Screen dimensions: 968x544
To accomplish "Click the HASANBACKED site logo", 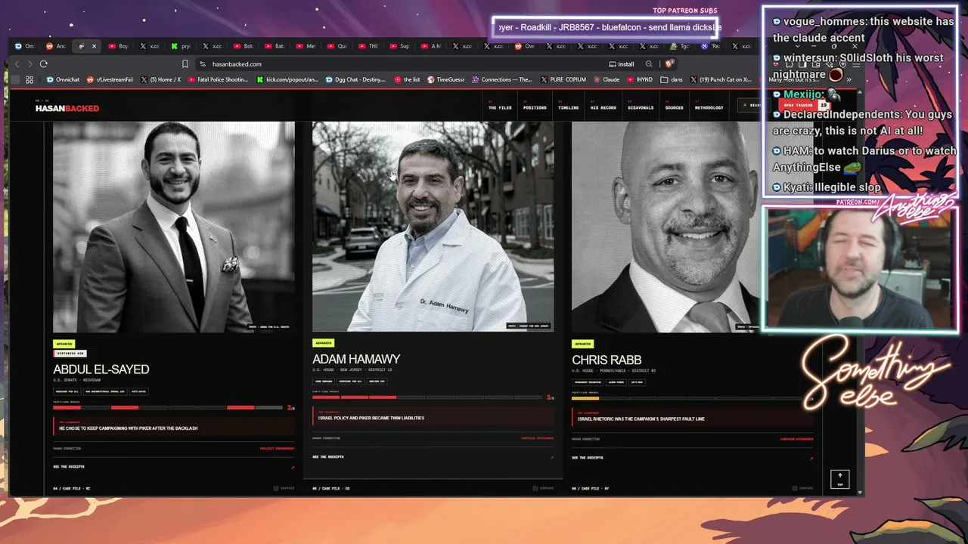I will tap(67, 108).
